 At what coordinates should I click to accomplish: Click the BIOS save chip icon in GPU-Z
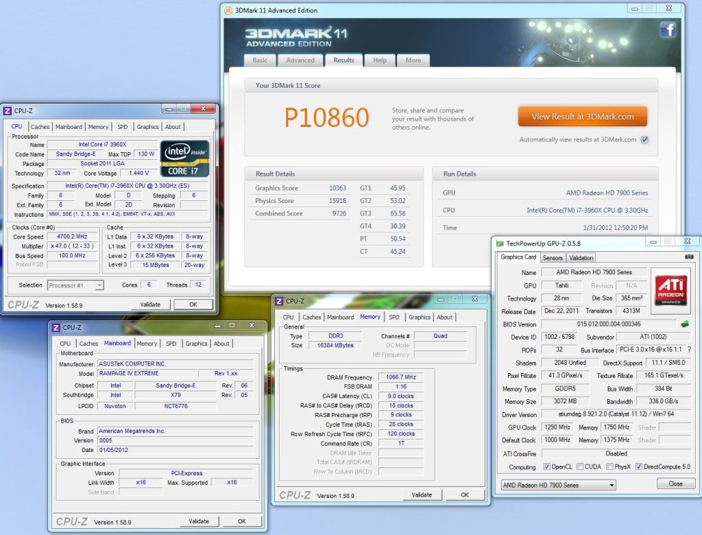[685, 324]
